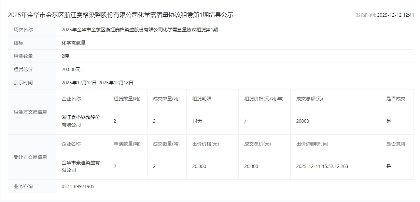The image size is (420, 202).
Task: Click the 发布时间 timestamp 2025-12-12 12:41
Action: tap(384, 15)
